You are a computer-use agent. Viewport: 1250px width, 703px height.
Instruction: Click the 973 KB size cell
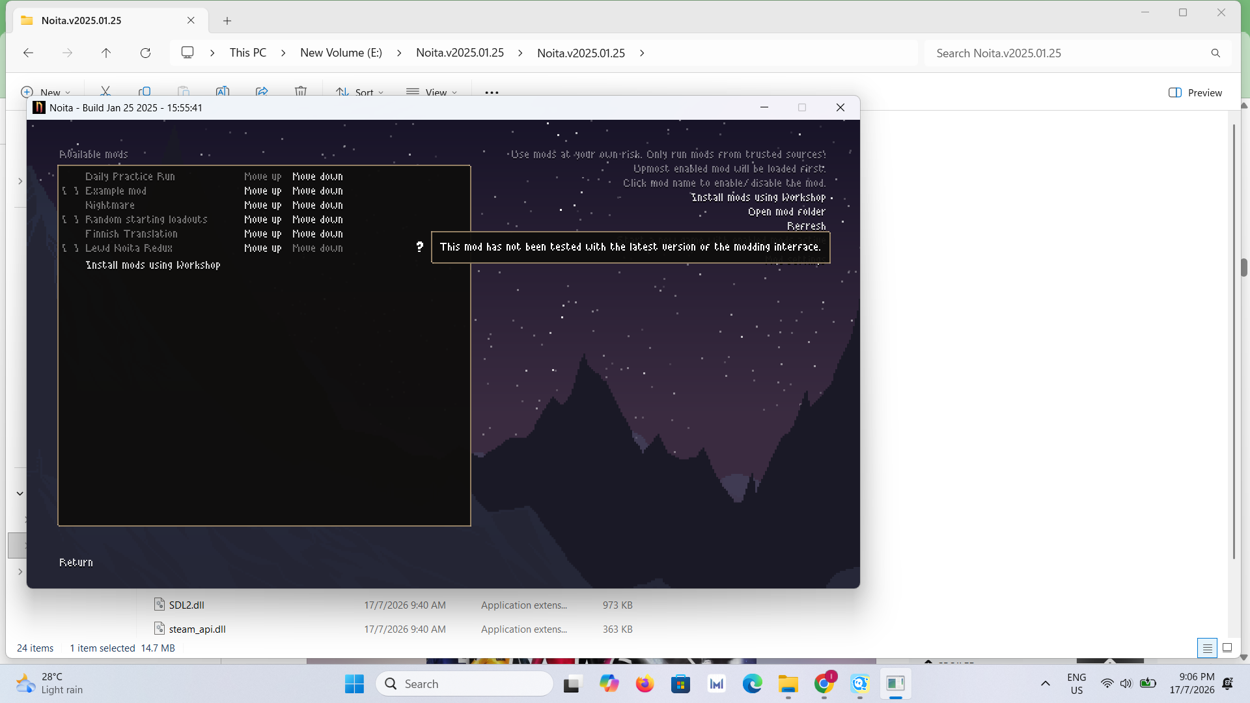[x=617, y=605]
